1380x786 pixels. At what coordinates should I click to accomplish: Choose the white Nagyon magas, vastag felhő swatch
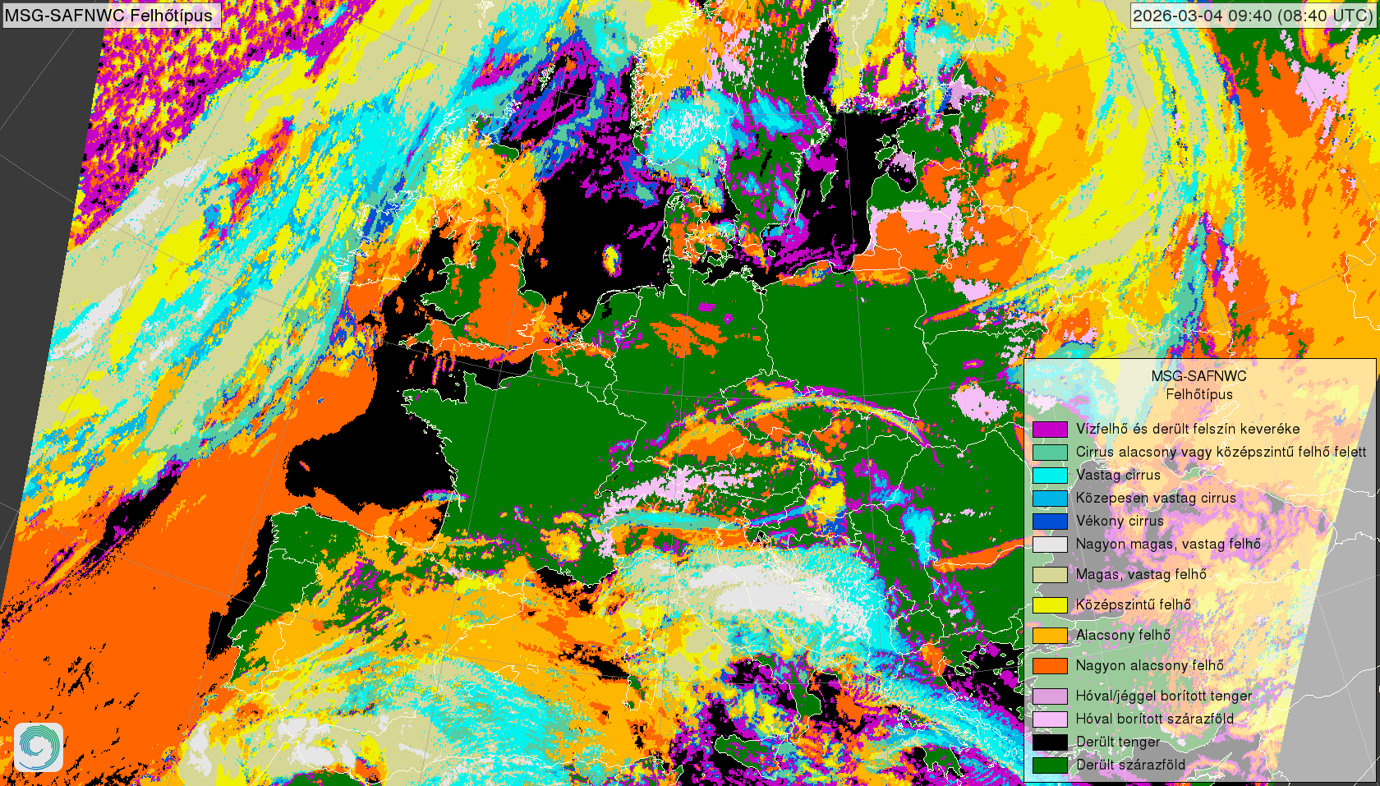(x=1050, y=545)
